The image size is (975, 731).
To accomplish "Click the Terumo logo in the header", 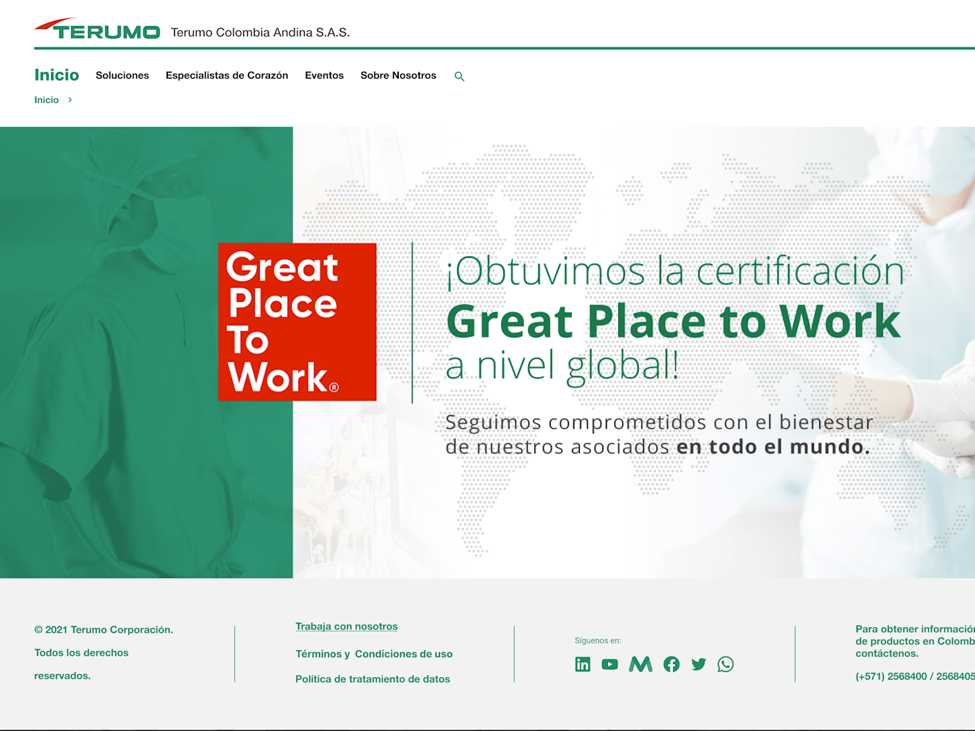I will click(x=97, y=29).
